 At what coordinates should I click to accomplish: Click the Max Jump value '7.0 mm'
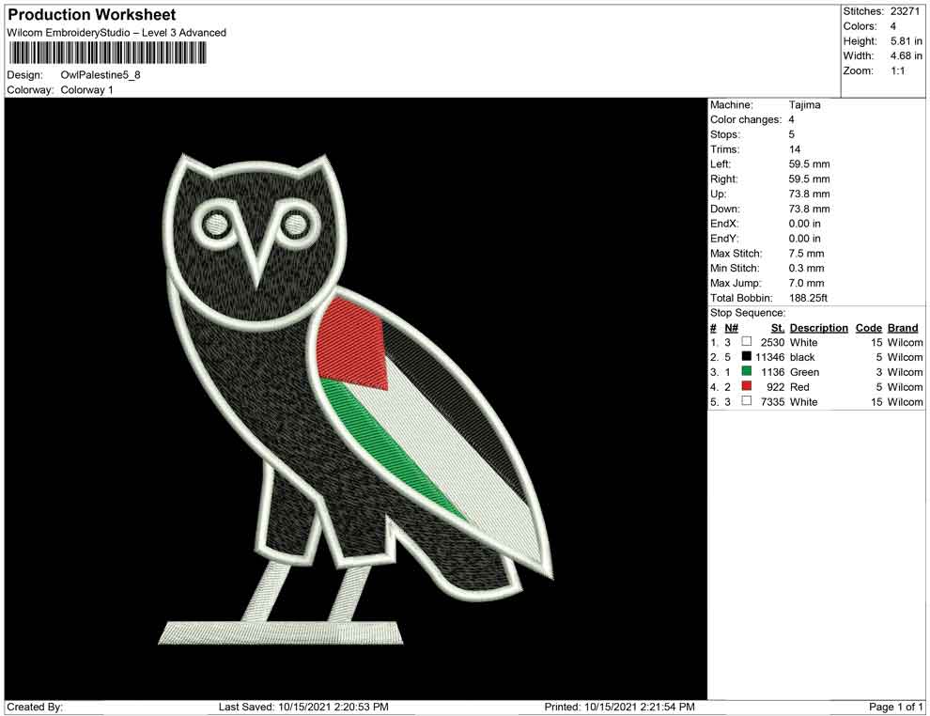806,283
